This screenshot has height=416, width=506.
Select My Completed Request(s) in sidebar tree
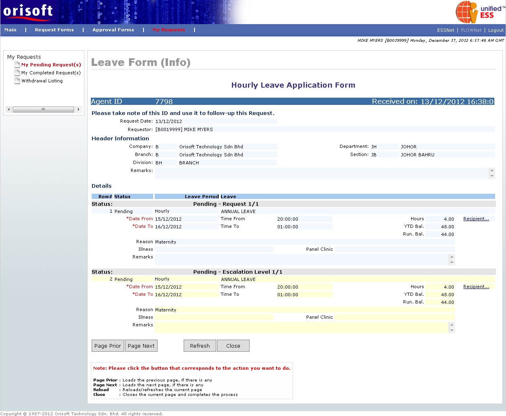pyautogui.click(x=51, y=73)
